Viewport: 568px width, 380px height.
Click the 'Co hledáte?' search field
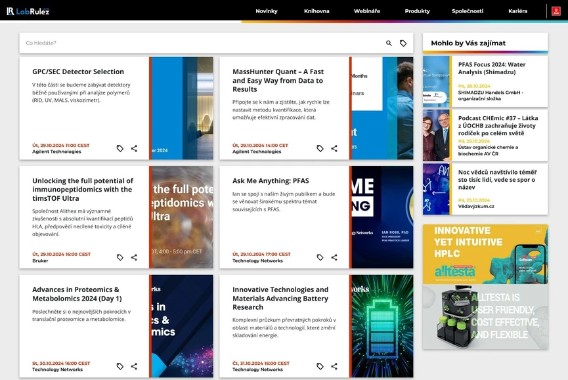click(x=202, y=43)
